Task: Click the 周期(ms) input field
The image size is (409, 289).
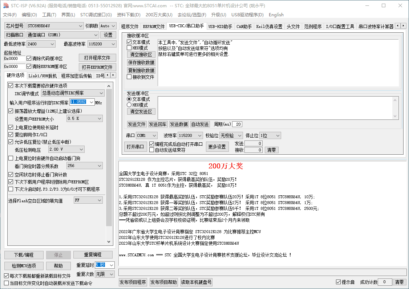Action: 237,124
